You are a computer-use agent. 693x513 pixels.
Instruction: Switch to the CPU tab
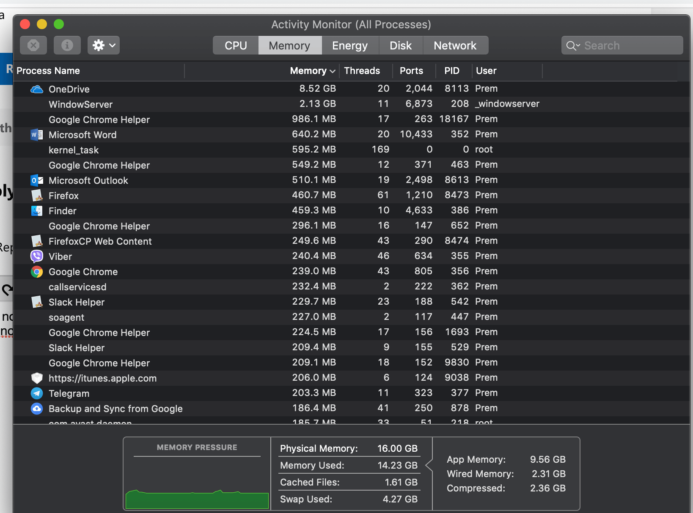(236, 45)
